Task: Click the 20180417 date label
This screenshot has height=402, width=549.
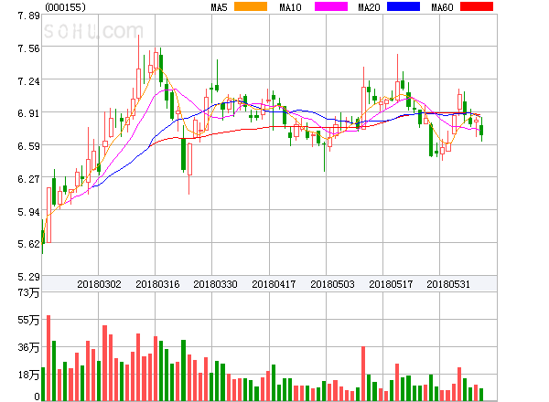Action: point(274,284)
